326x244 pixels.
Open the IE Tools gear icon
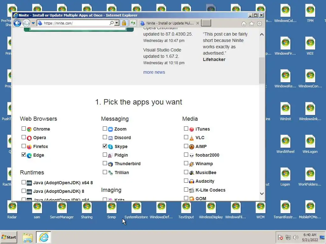tap(259, 24)
